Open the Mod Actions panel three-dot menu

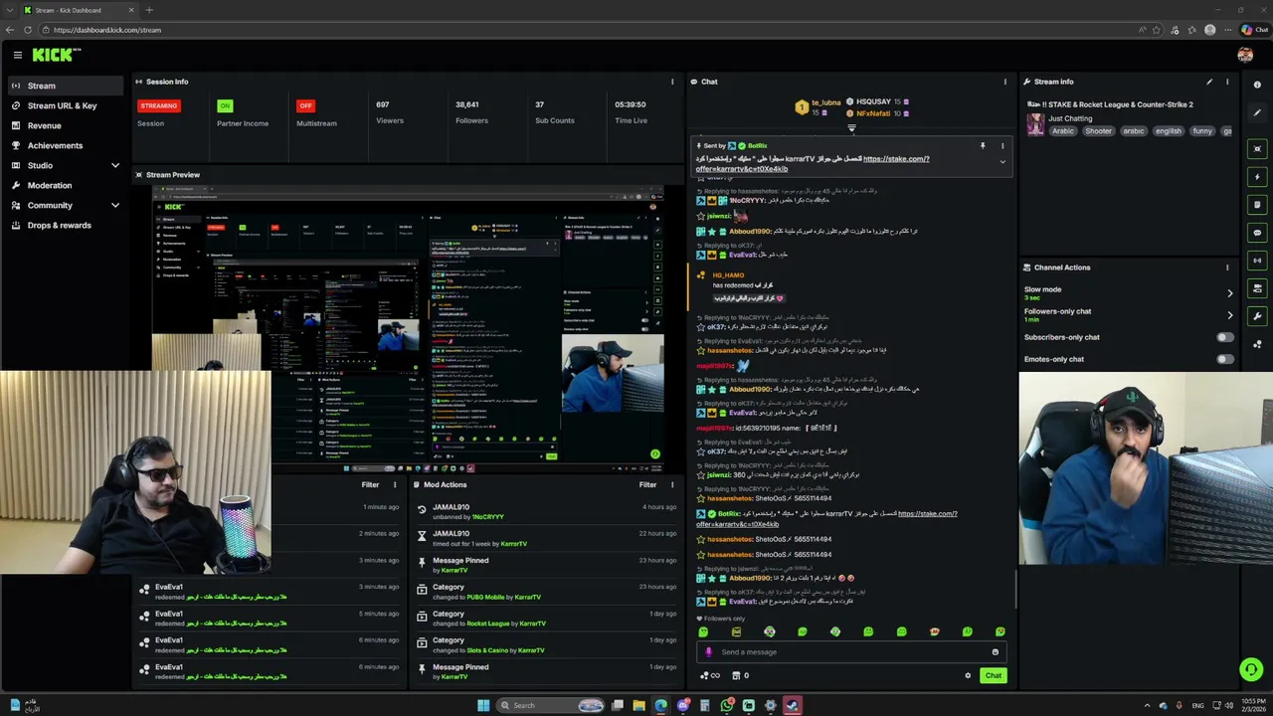pos(672,484)
